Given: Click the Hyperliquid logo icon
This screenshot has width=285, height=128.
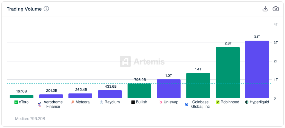Looking at the screenshot, I should 247,102.
